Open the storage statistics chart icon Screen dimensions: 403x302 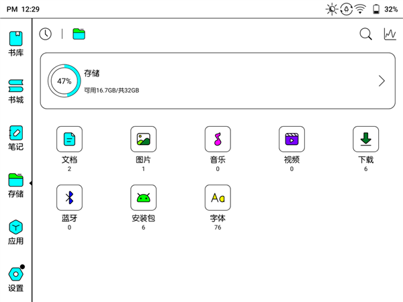pyautogui.click(x=390, y=34)
